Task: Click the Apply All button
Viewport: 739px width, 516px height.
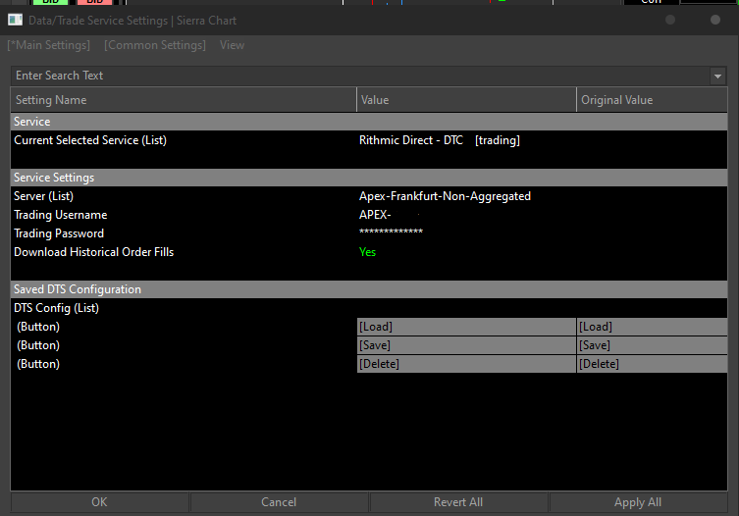Action: (638, 502)
